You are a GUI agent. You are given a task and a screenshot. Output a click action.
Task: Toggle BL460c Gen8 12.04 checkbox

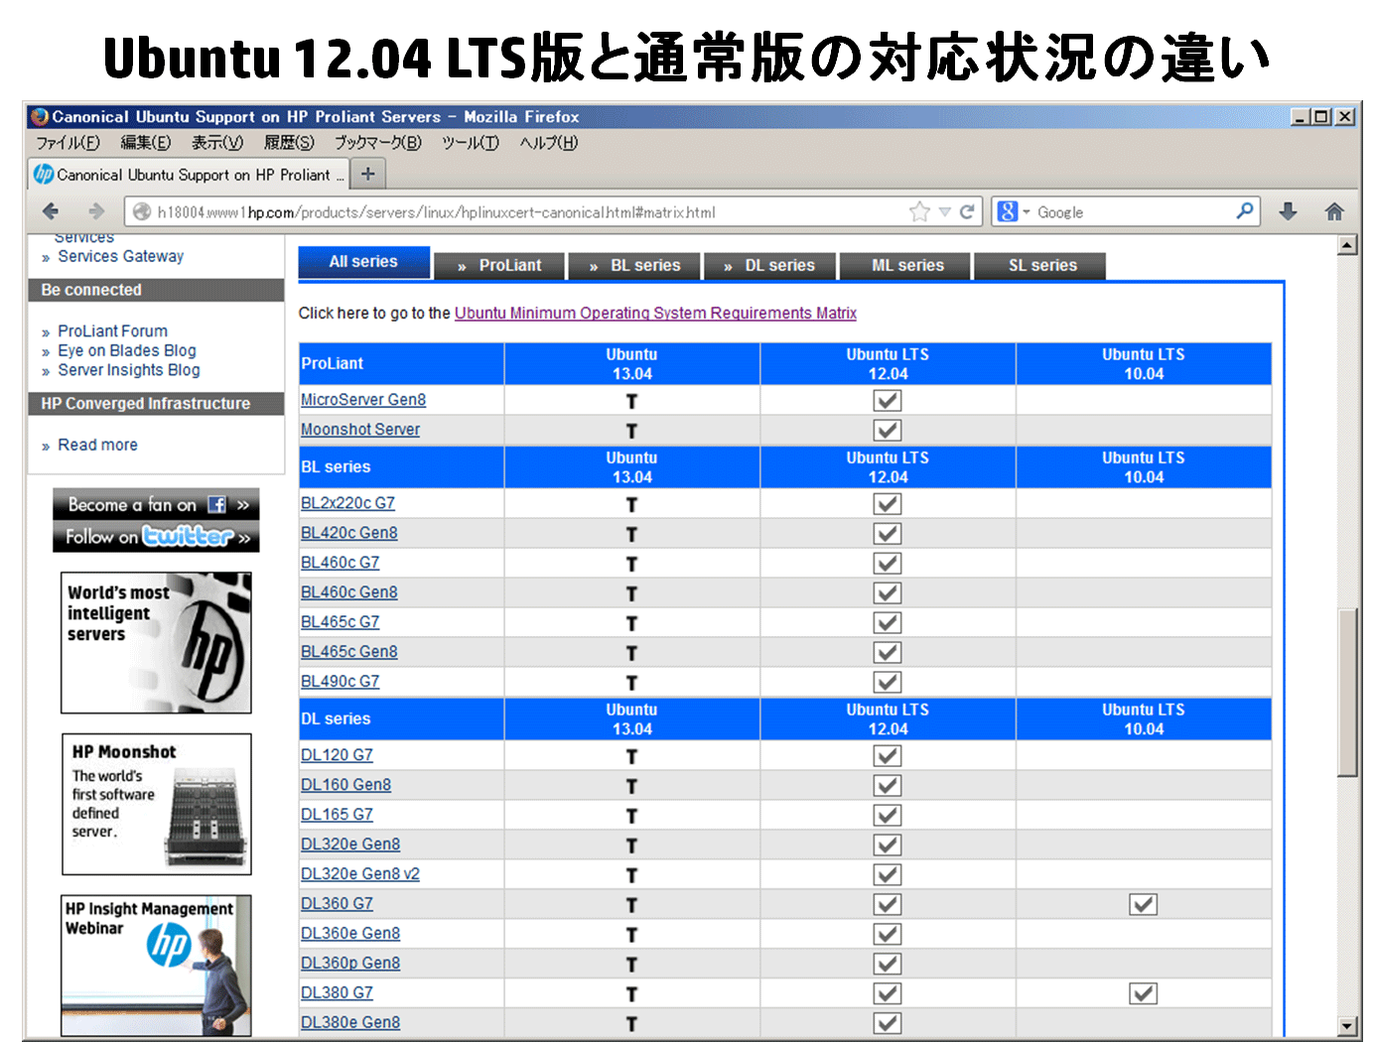coord(888,592)
